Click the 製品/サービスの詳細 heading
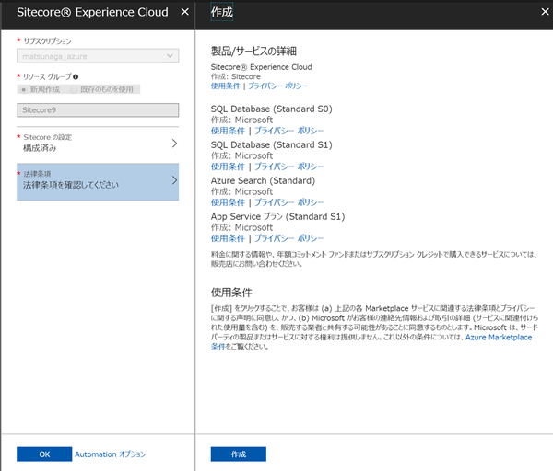Screen dimensions: 553x471 253,52
